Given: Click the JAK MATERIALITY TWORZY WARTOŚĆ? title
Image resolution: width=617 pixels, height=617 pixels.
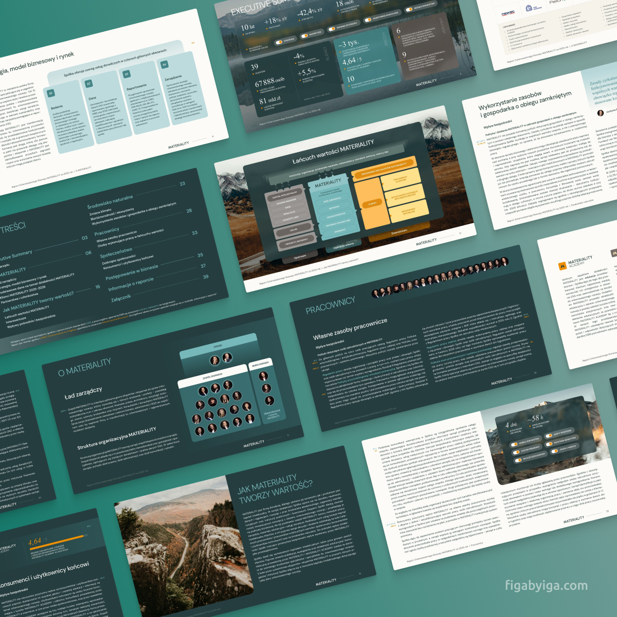Looking at the screenshot, I should pyautogui.click(x=275, y=488).
